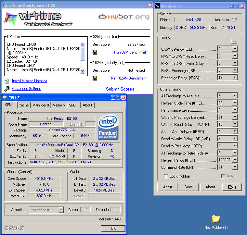Image resolution: width=247 pixels, height=235 pixels.
Task: Toggle the disabled Auto checkbox in MemSet
Action: (223, 176)
